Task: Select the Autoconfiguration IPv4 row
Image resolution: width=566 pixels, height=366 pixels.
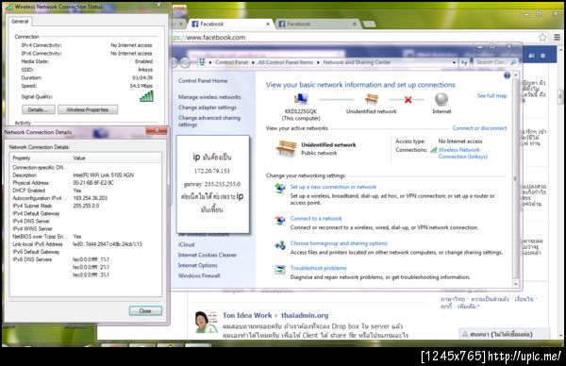Action: (x=85, y=198)
